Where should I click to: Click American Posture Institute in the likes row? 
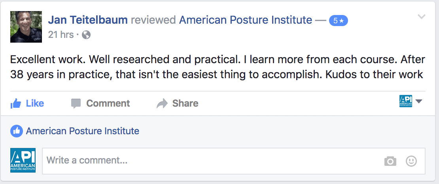[83, 131]
